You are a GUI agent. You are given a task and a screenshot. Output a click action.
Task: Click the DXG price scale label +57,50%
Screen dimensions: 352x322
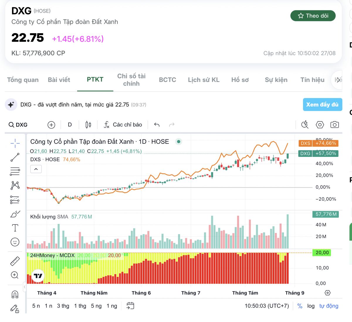(319, 153)
